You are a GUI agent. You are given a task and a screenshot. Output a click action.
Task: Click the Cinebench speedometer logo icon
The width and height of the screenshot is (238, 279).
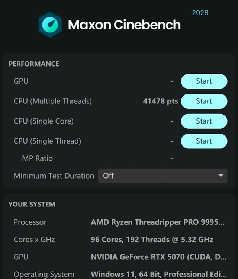pyautogui.click(x=50, y=25)
